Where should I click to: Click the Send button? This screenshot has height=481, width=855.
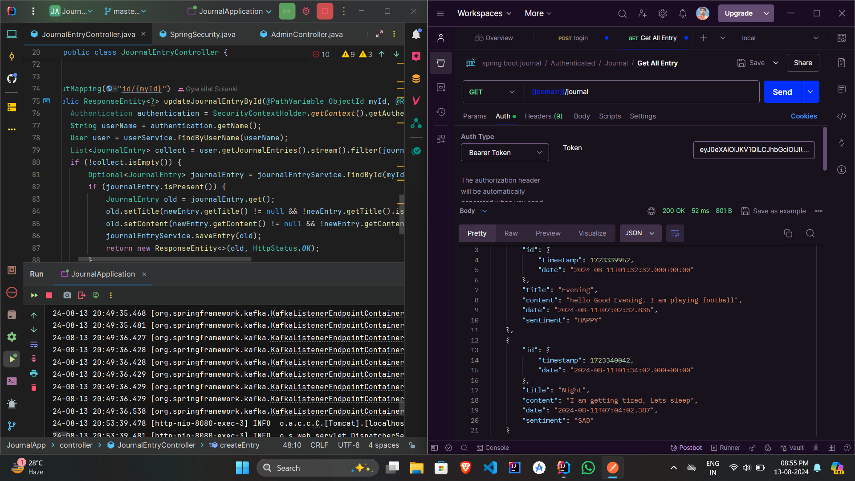[782, 92]
